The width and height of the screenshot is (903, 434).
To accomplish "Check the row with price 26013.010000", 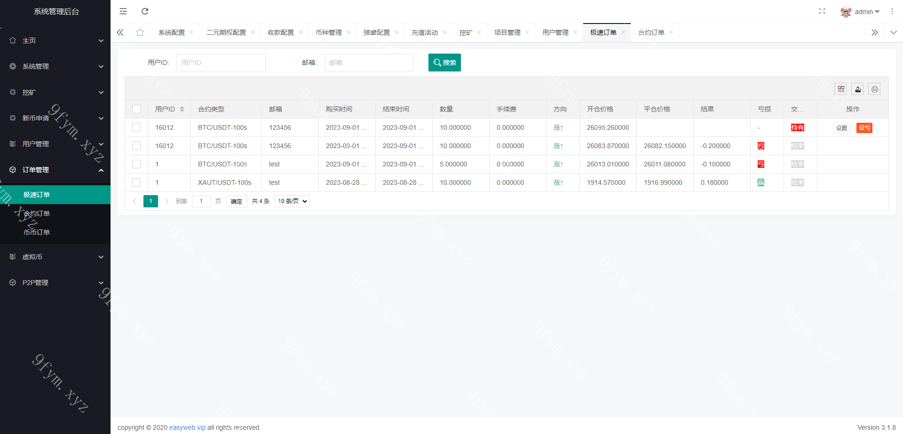I will point(136,164).
